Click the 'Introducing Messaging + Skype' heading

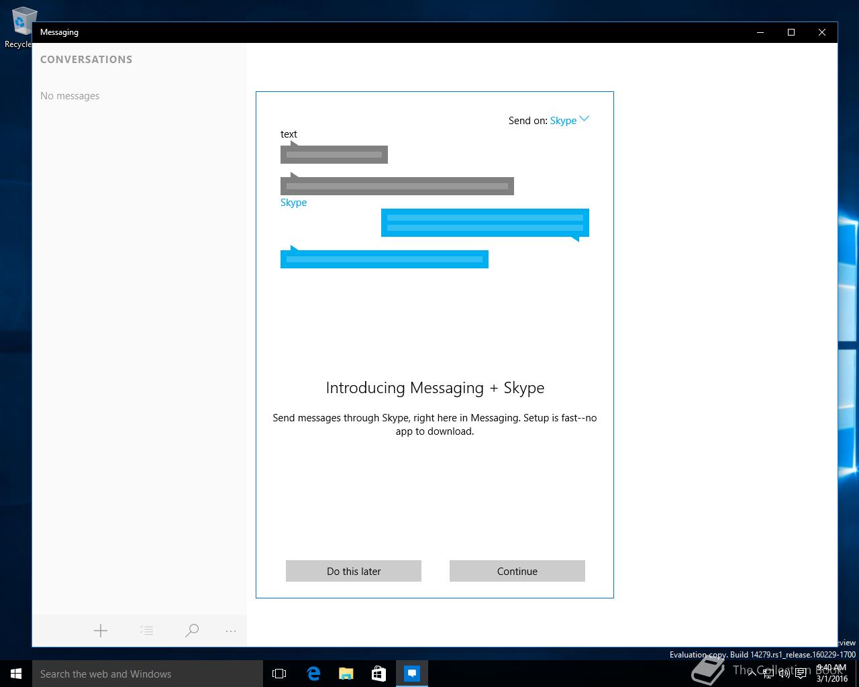435,388
